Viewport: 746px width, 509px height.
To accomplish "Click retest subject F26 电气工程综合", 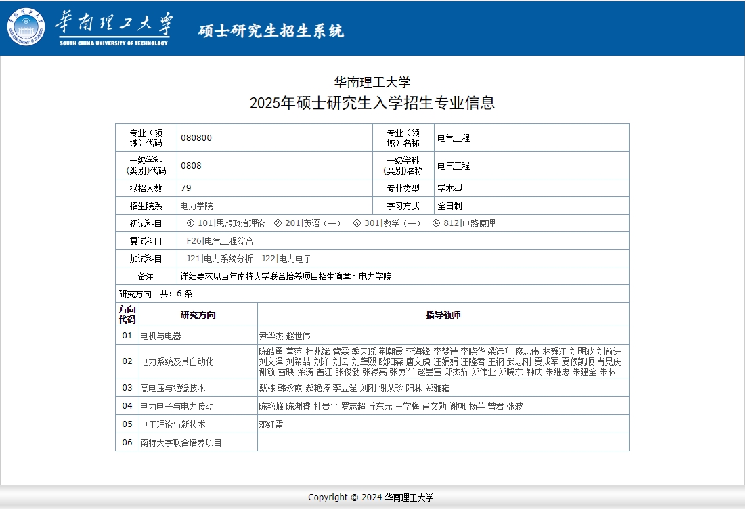I will (x=220, y=241).
